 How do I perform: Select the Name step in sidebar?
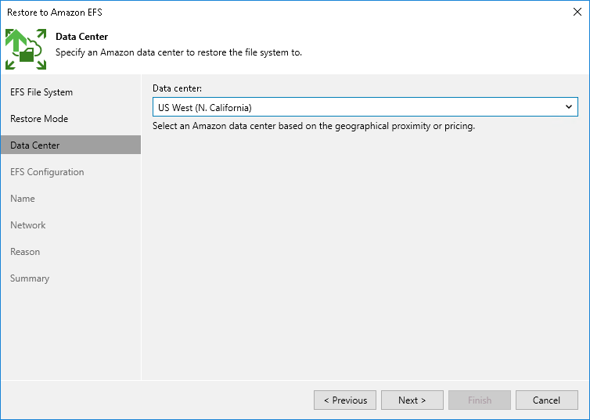tap(23, 199)
